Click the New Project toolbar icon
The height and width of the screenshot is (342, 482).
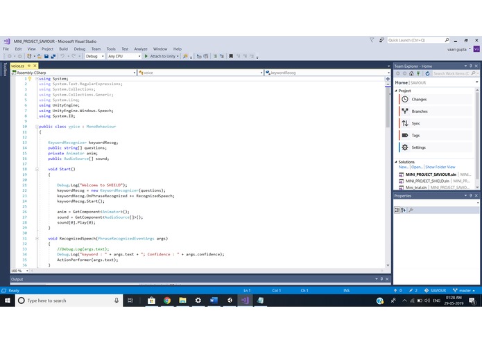pyautogui.click(x=29, y=56)
